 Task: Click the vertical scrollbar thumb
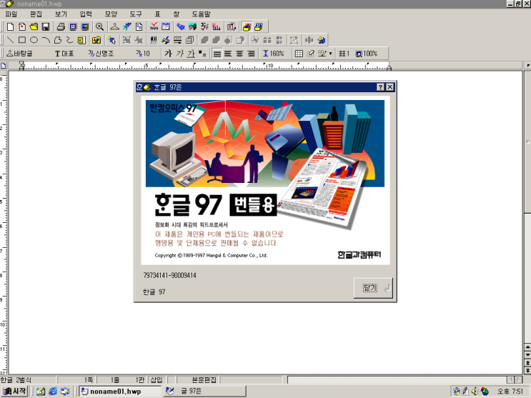[527, 142]
